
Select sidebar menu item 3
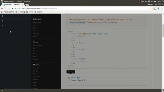(x=16, y=26)
